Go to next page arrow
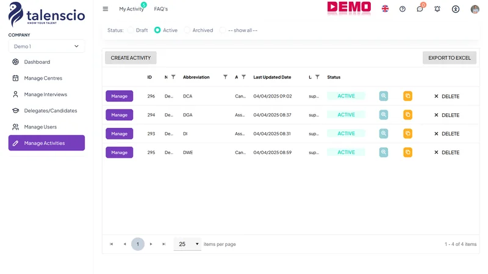Viewport: 488px width, 274px height. (151, 244)
